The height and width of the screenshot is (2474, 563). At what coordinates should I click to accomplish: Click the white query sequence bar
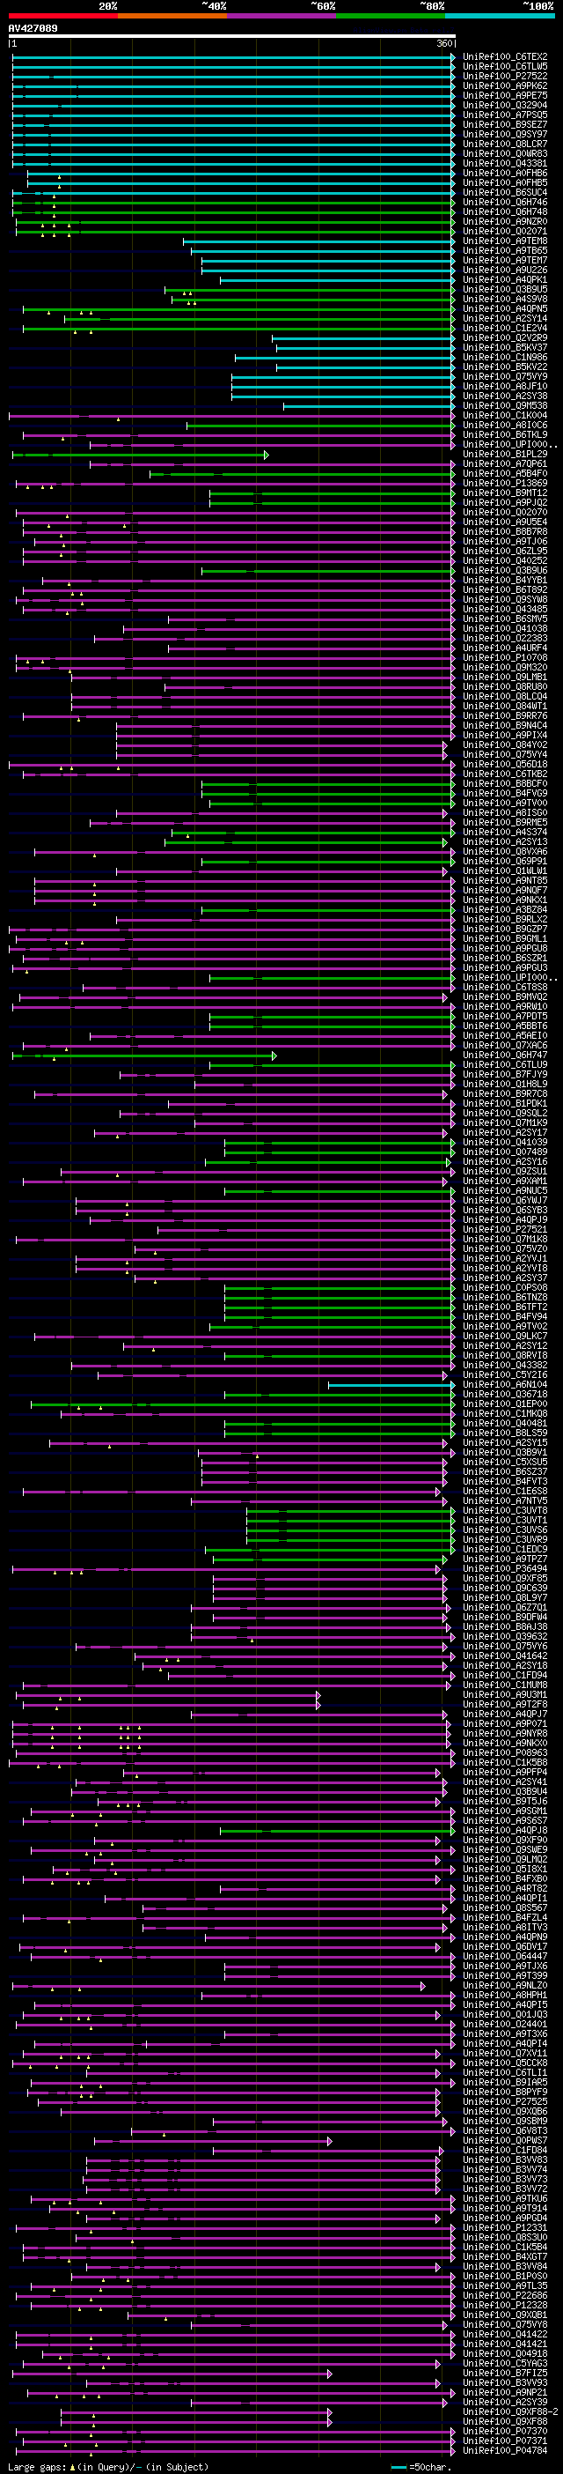231,36
